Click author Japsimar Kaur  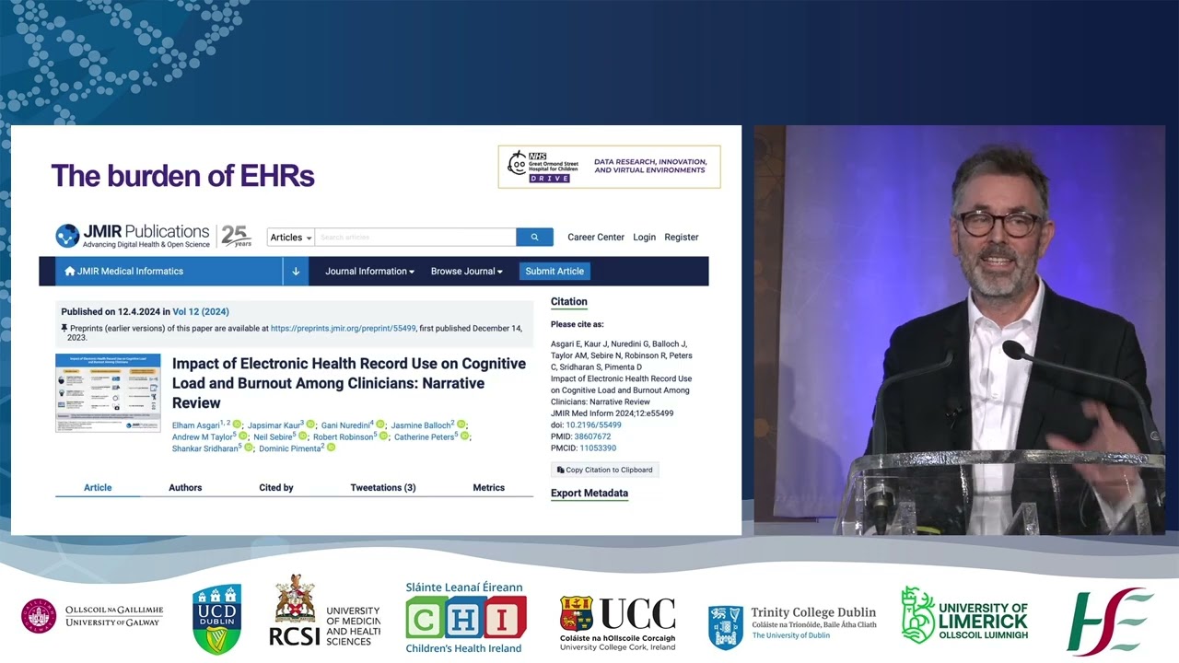tap(274, 425)
